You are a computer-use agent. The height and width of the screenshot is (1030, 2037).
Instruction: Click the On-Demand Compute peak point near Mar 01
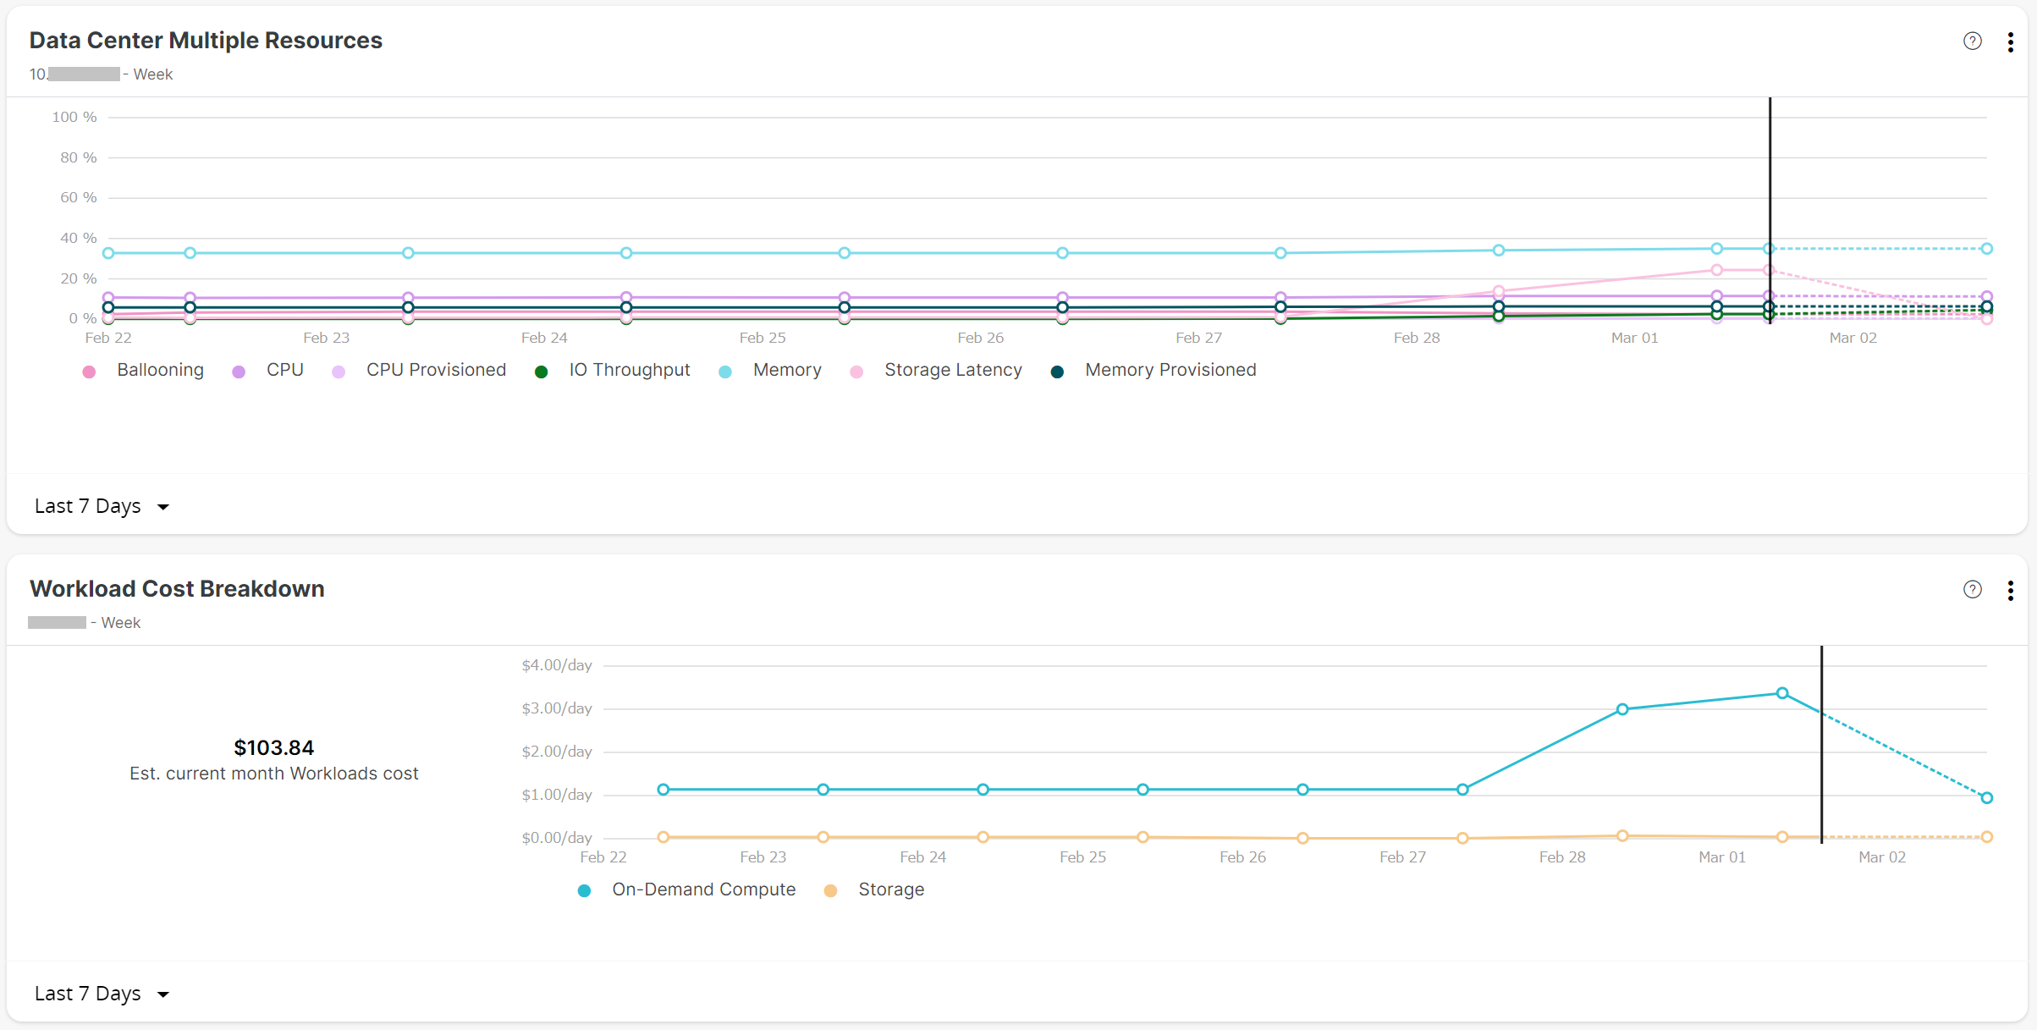coord(1782,693)
